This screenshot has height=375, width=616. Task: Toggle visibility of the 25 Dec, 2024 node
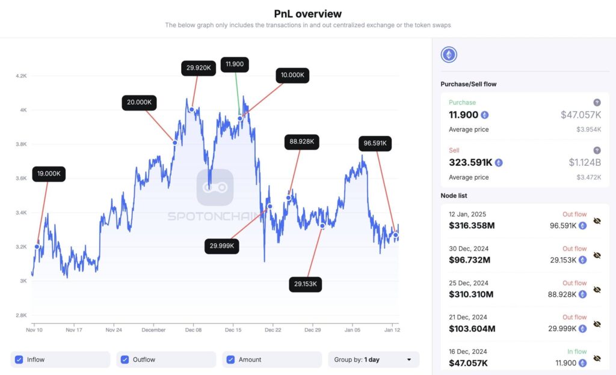[597, 290]
